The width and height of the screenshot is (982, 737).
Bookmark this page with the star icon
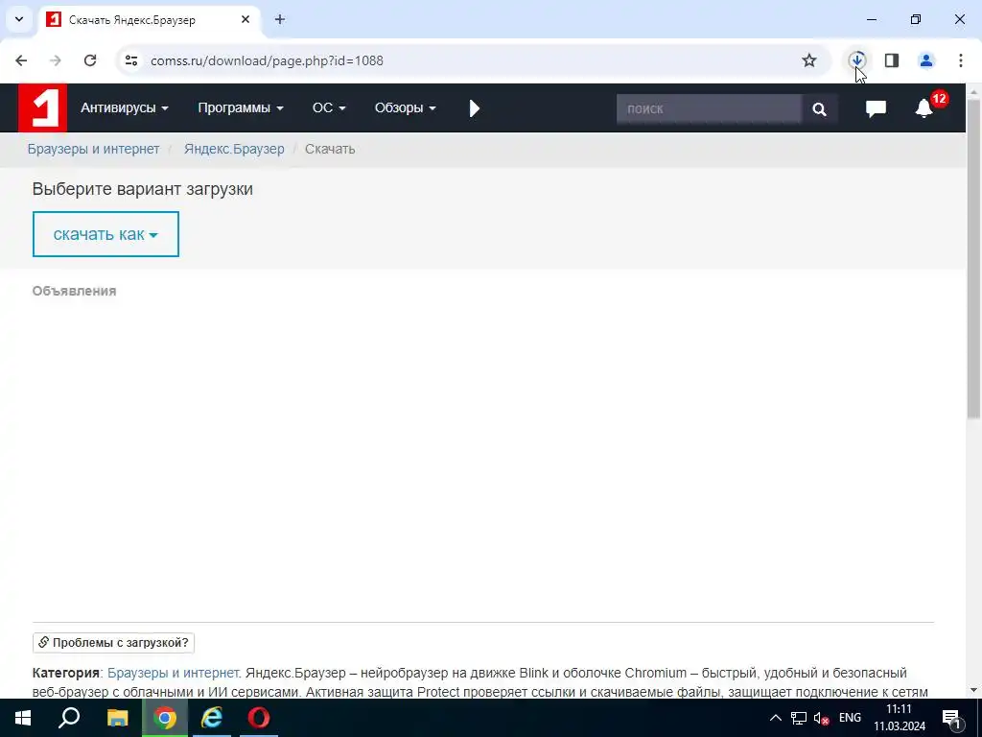point(809,60)
